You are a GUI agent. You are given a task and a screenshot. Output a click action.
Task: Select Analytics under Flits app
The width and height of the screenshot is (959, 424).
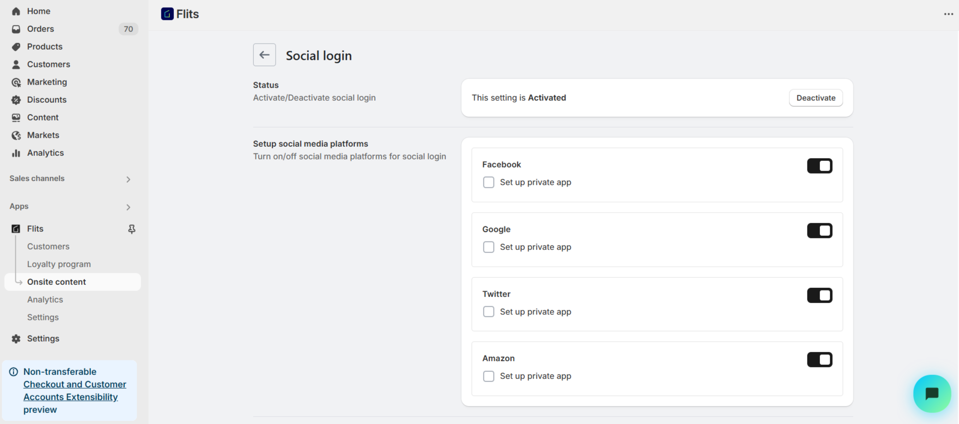coord(45,300)
